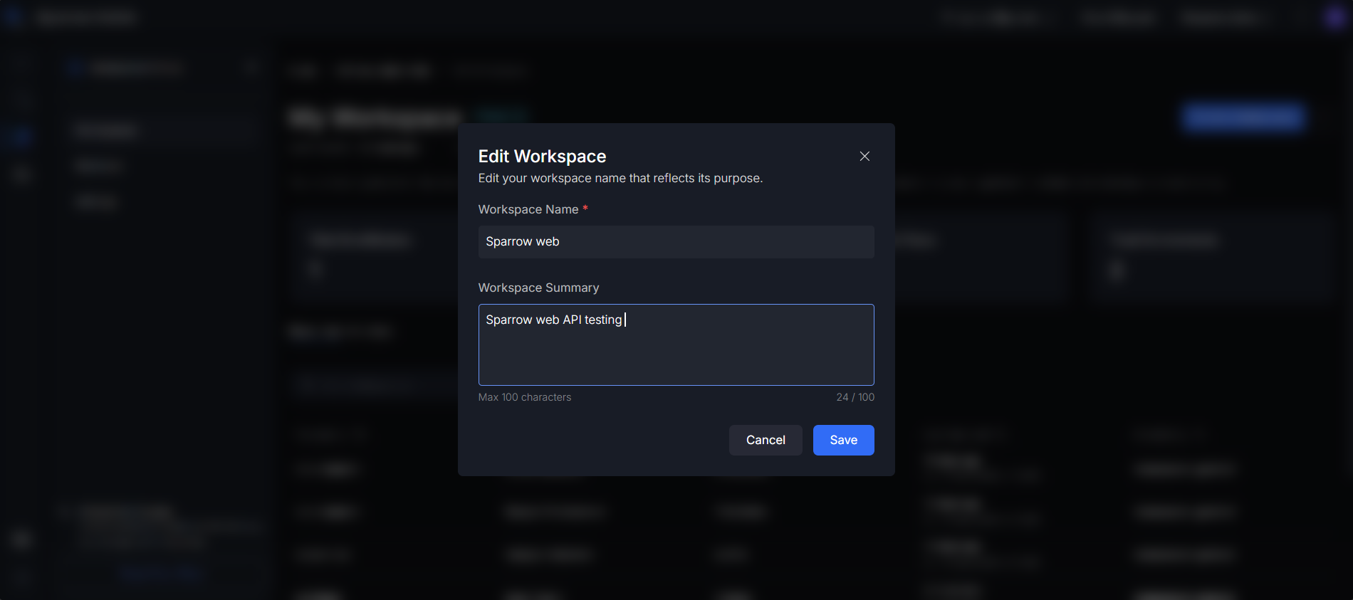
Task: Click the dialog description about workspace purpose
Action: click(620, 178)
